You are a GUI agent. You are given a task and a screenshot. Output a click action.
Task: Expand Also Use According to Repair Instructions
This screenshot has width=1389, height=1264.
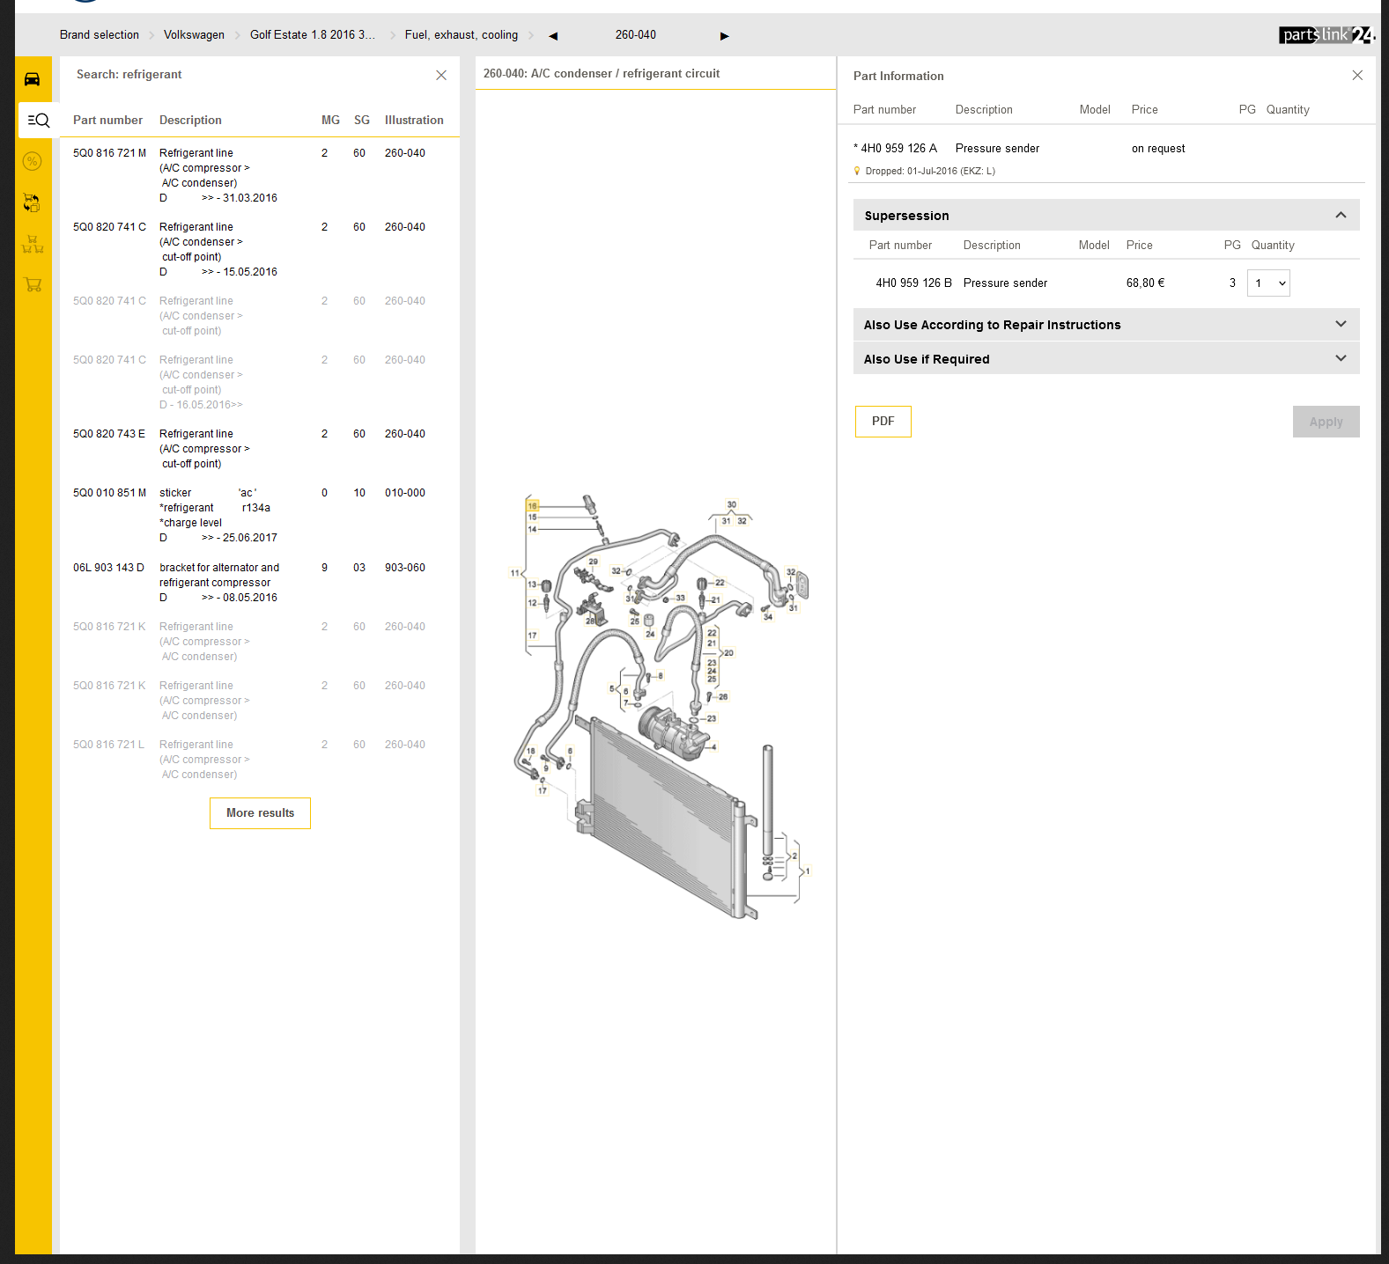1341,325
